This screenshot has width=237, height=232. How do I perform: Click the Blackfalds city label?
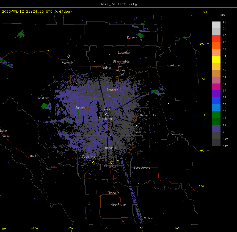click(x=121, y=61)
